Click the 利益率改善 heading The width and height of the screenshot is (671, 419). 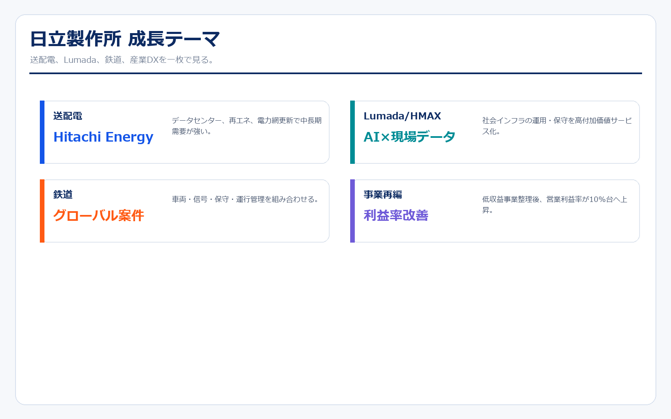click(396, 215)
